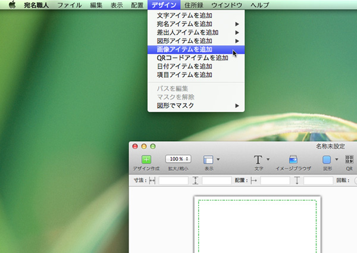
Task: Click the QR code toolbar icon
Action: pos(349,160)
